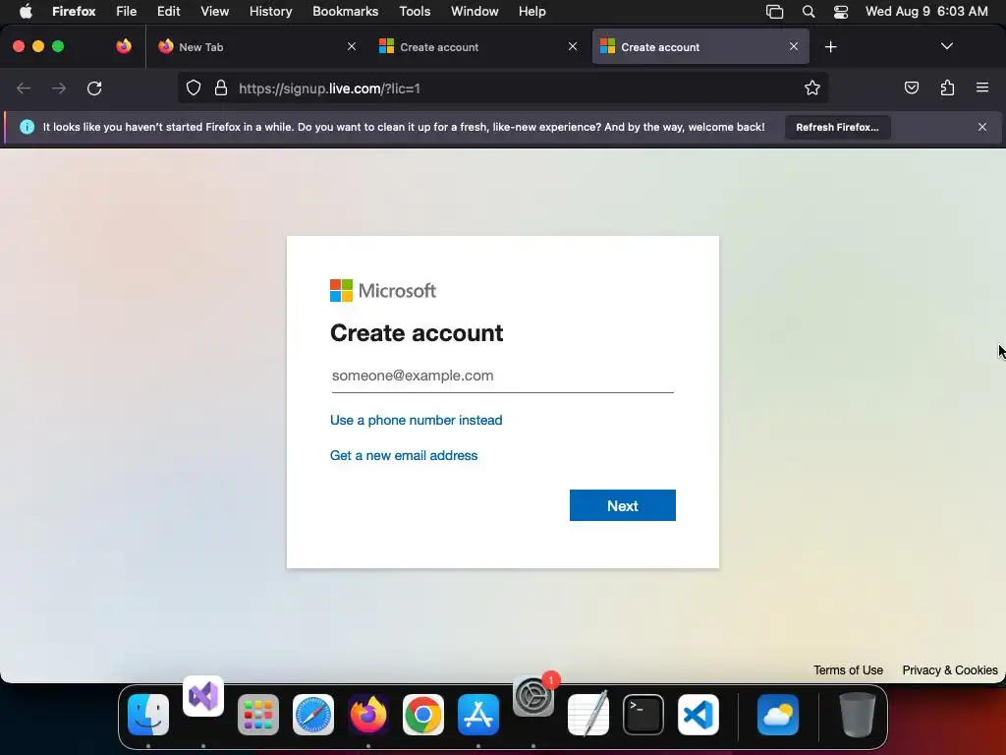The width and height of the screenshot is (1006, 755).
Task: Click the Refresh Firefox... button
Action: 837,127
